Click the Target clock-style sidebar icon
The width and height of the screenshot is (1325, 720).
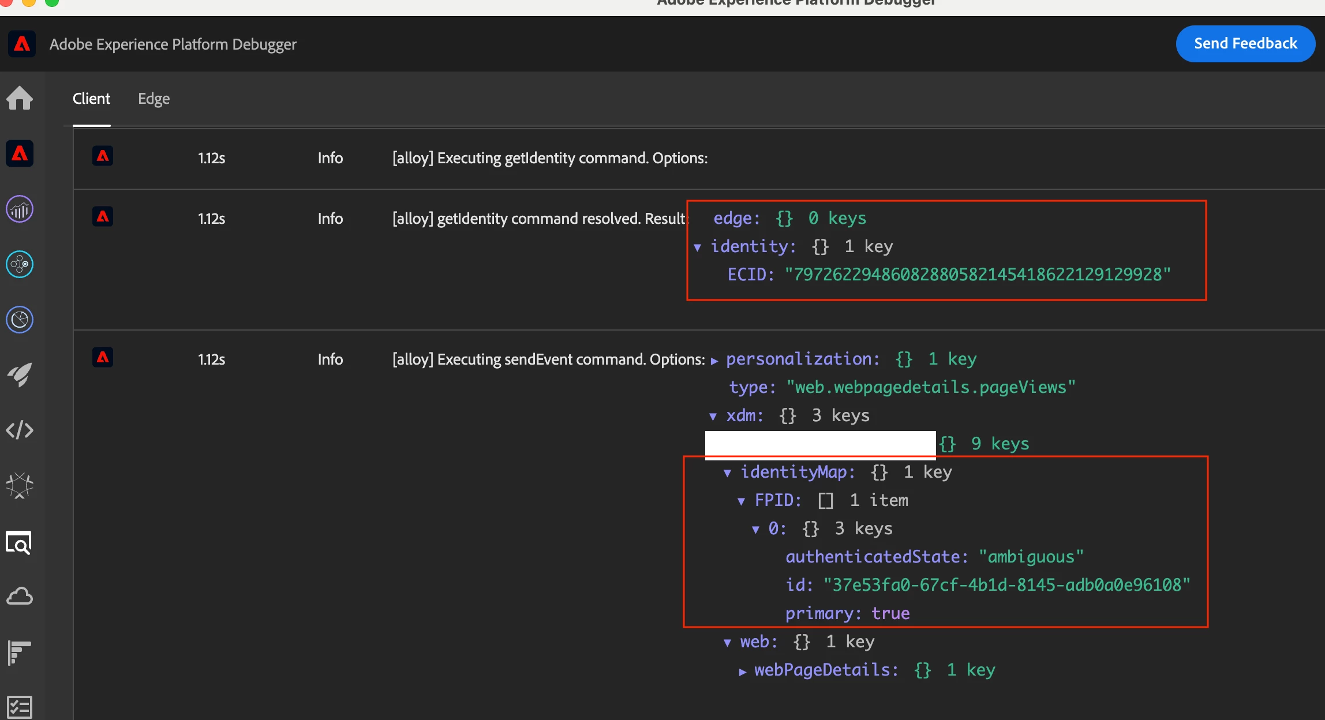pyautogui.click(x=20, y=320)
